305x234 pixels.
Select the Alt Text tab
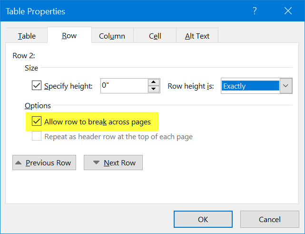[x=197, y=36]
